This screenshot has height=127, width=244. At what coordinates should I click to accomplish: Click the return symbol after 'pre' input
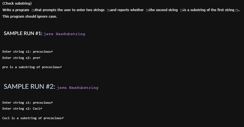[39, 58]
